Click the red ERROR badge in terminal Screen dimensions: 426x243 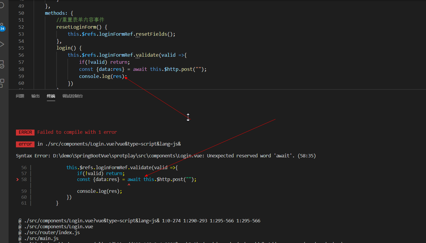click(x=25, y=132)
